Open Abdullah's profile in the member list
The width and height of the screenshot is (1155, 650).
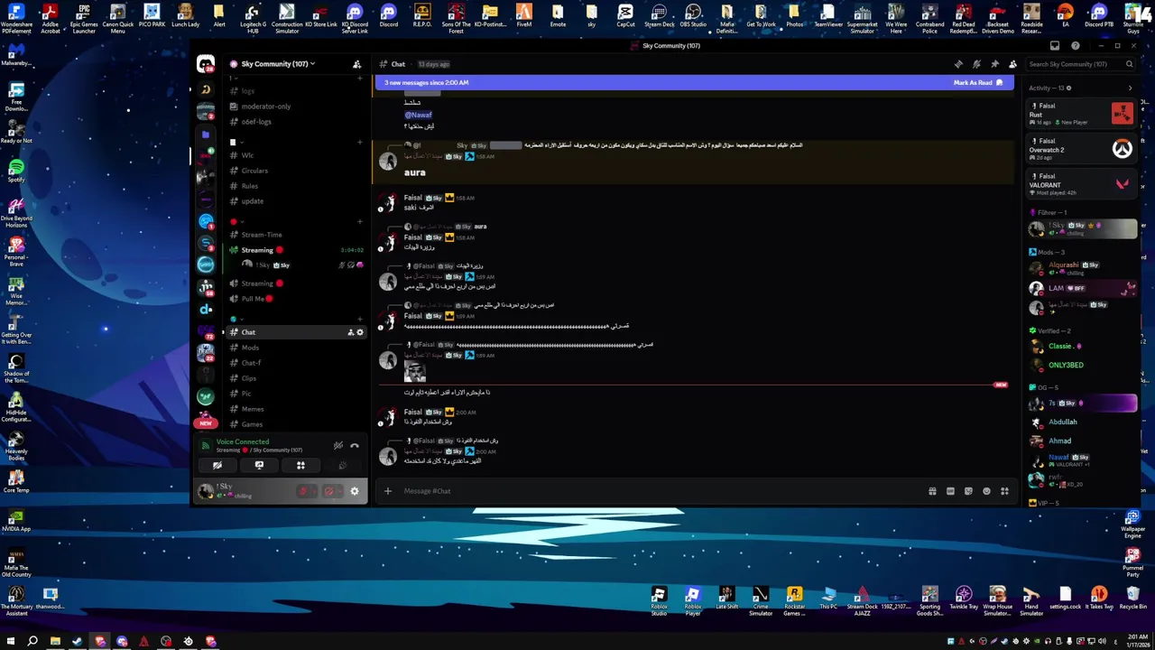(x=1082, y=422)
